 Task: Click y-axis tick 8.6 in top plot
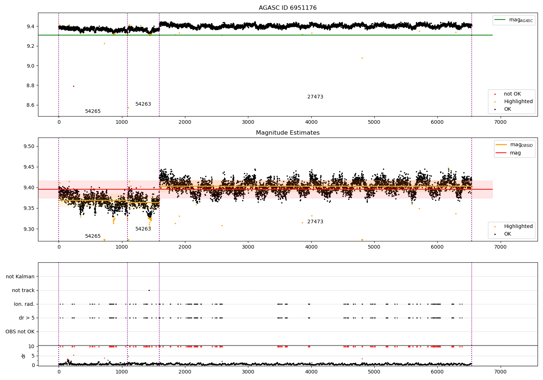tap(30, 105)
